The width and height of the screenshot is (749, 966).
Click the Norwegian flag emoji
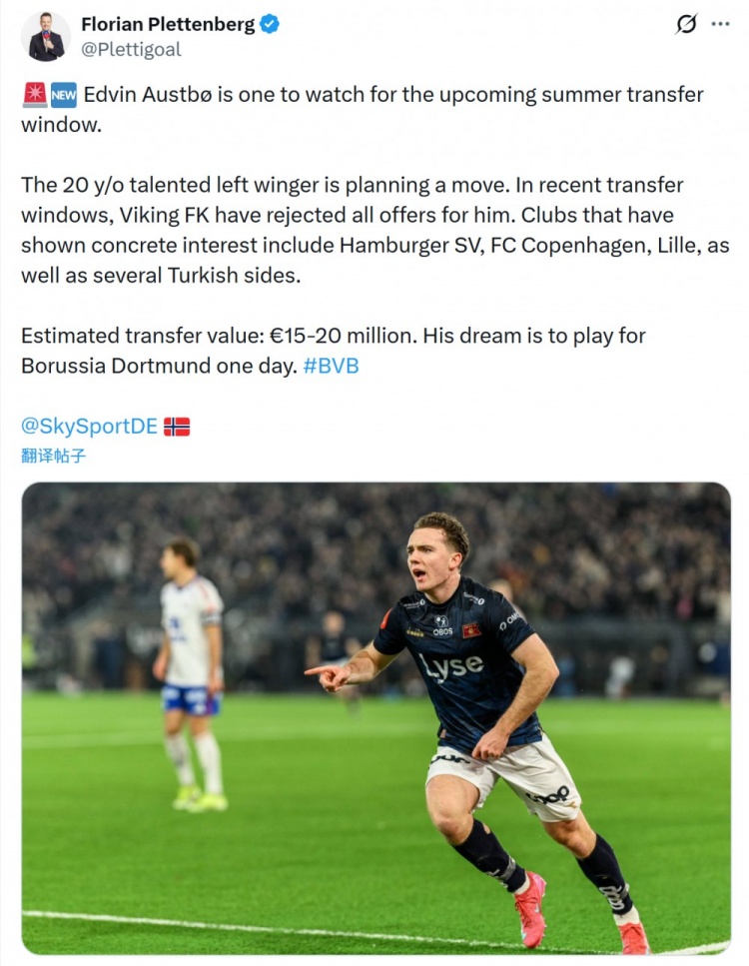pyautogui.click(x=177, y=427)
